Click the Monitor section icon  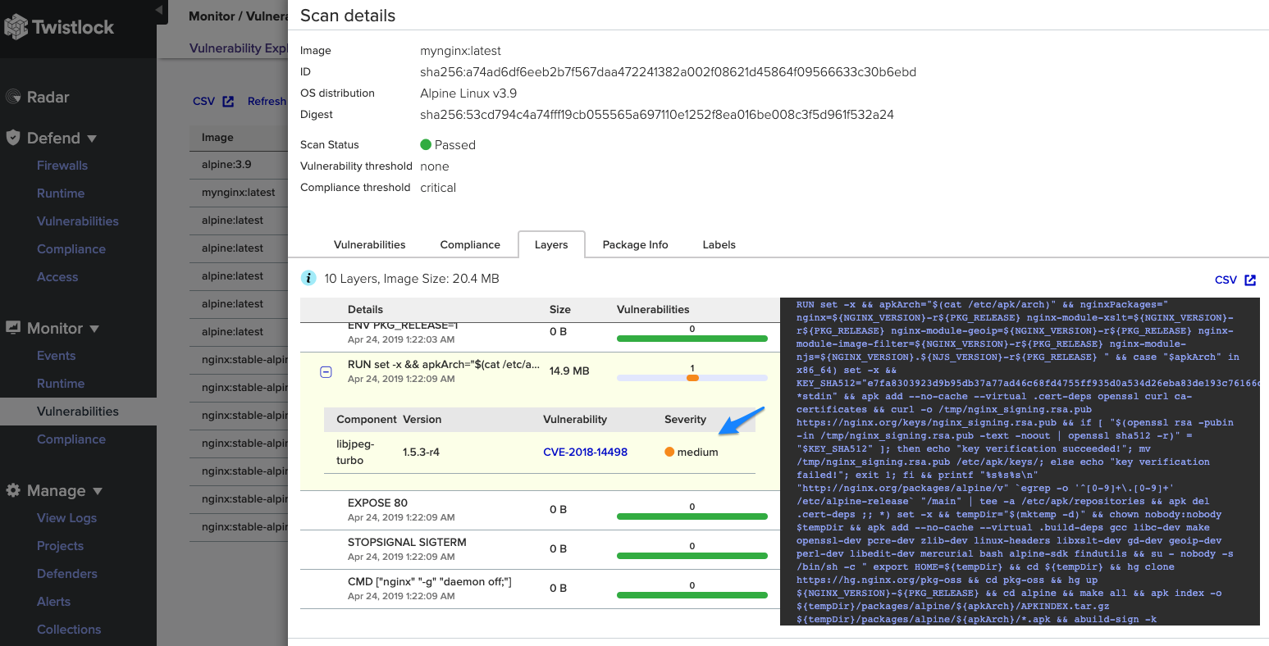click(x=13, y=328)
